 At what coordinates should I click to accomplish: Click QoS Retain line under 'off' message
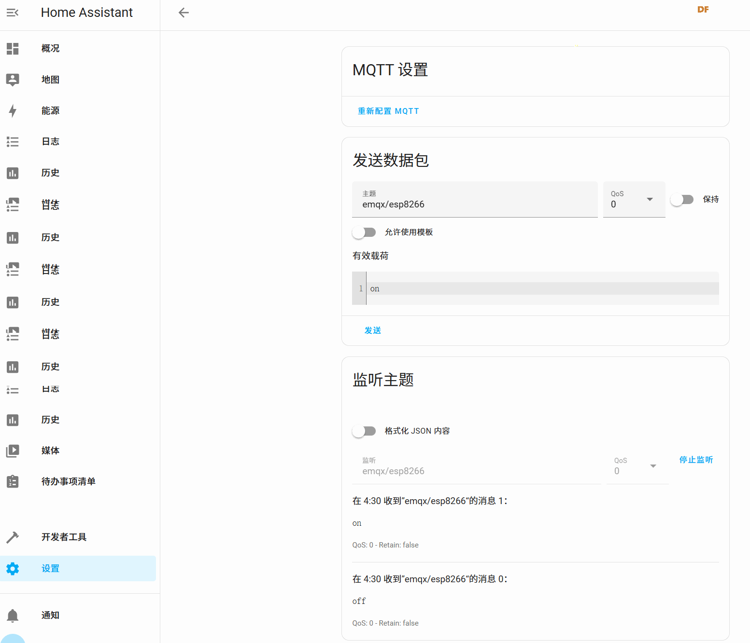tap(385, 623)
